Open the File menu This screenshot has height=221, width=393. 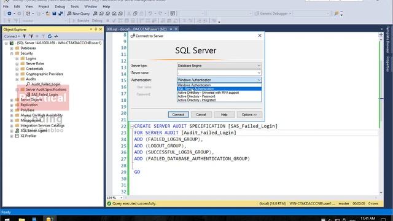click(6, 6)
